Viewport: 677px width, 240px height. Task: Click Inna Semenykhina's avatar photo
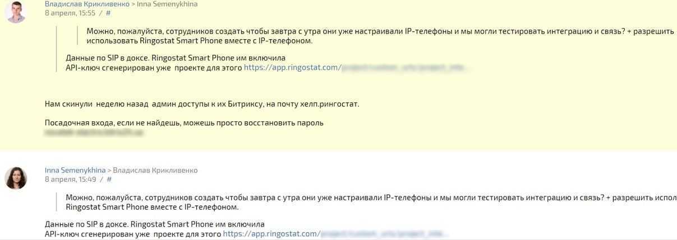click(x=16, y=178)
